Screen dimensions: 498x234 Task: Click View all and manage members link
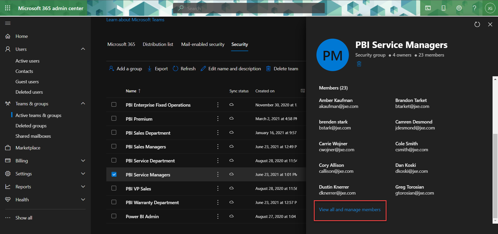click(350, 210)
